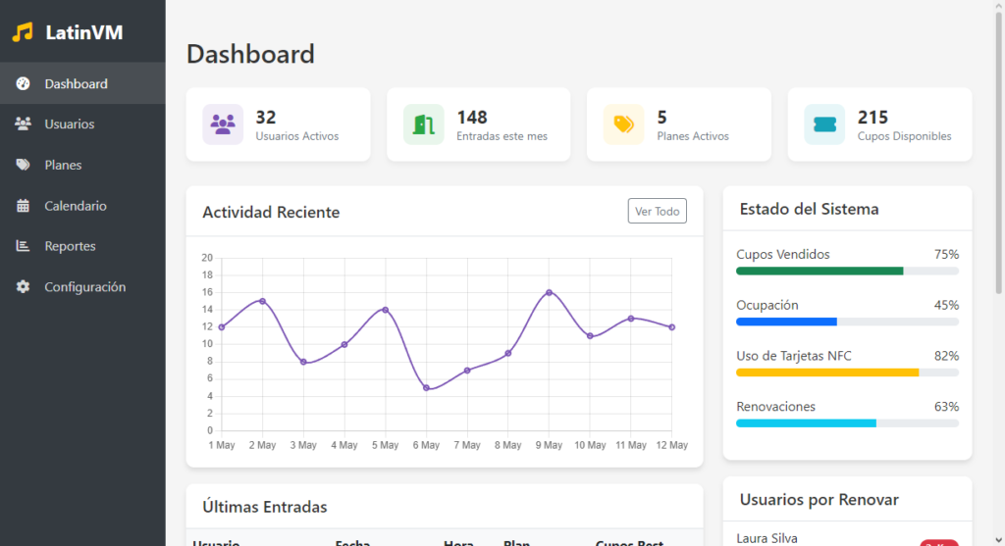Click the teal ticket Cupos Disponibles icon
The width and height of the screenshot is (1005, 546).
(x=823, y=124)
